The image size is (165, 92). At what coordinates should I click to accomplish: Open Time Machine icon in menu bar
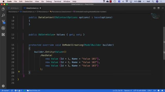pos(115,1)
